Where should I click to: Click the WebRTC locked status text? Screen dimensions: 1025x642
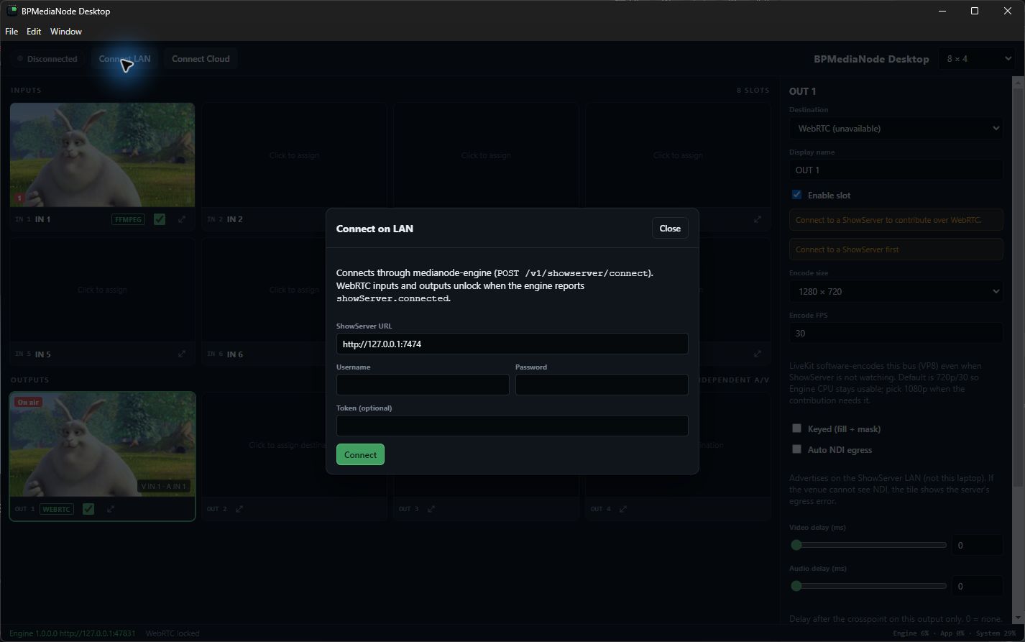pos(173,633)
